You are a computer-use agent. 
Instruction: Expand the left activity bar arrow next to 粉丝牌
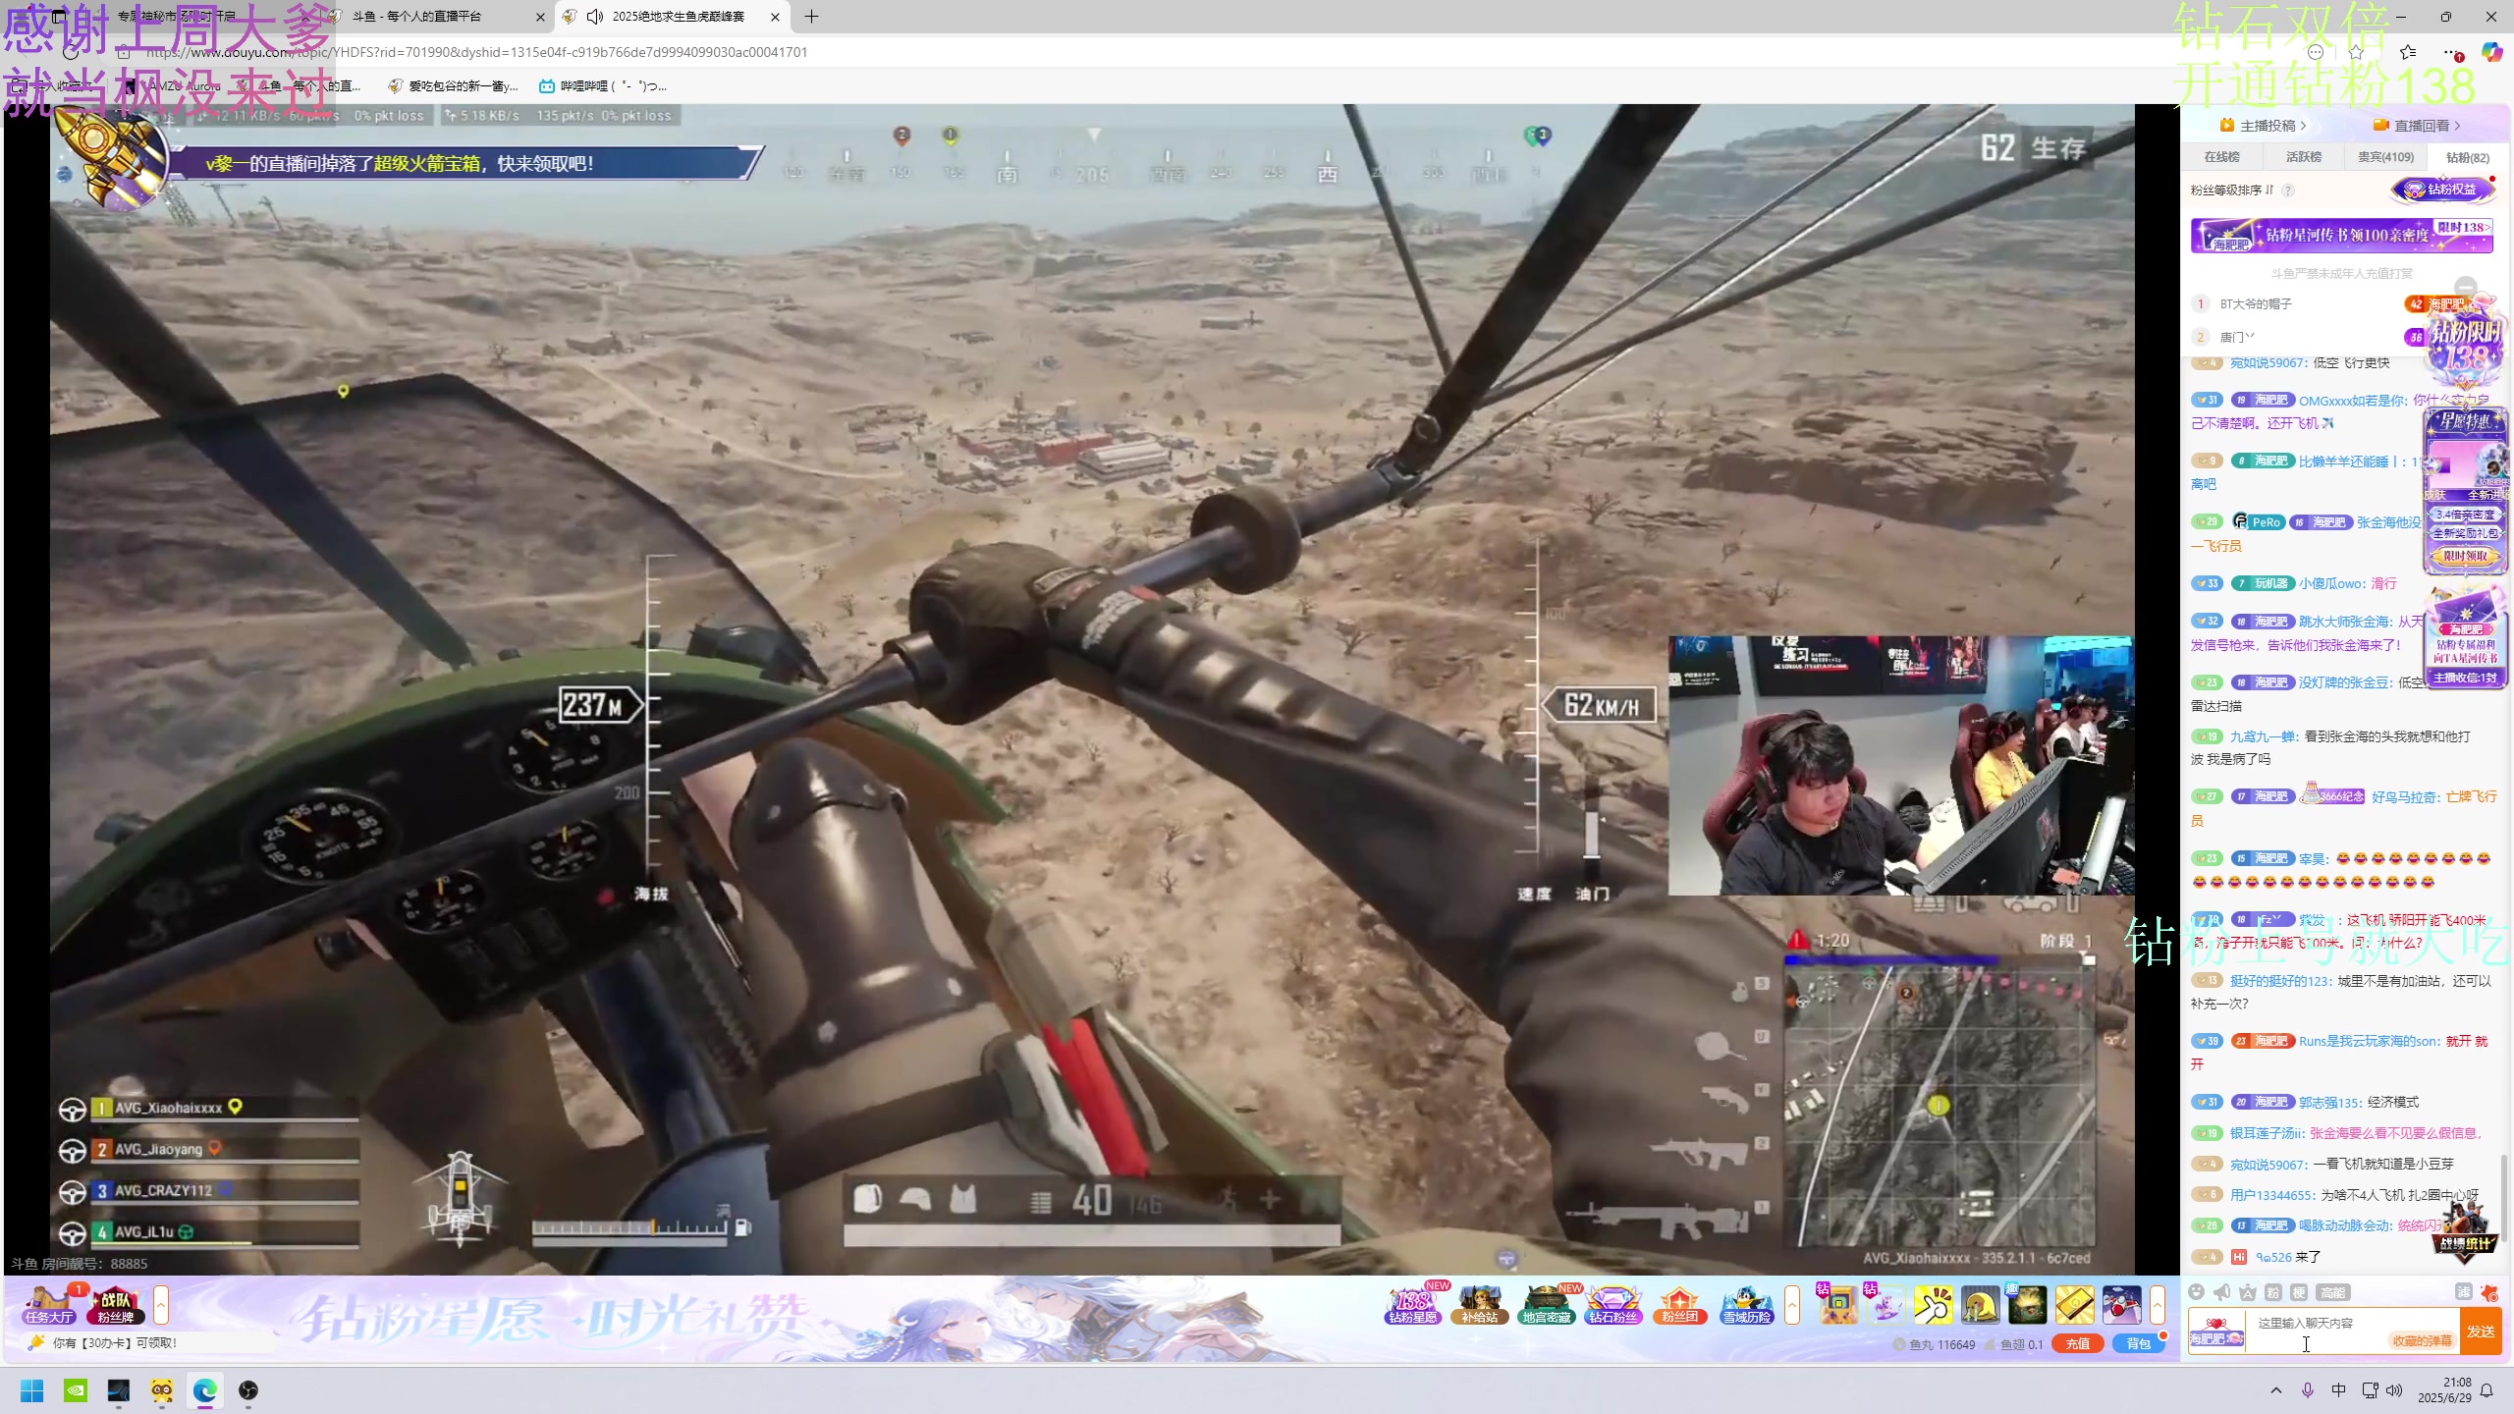[x=161, y=1304]
